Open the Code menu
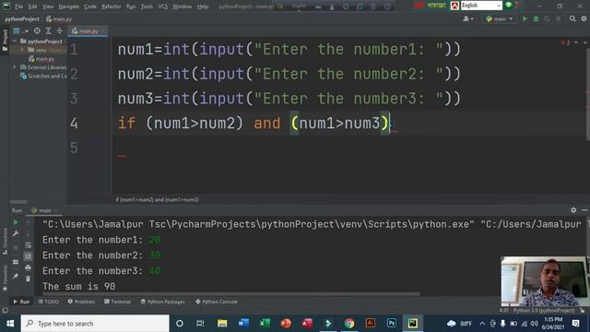This screenshot has height=332, width=590. click(x=90, y=6)
